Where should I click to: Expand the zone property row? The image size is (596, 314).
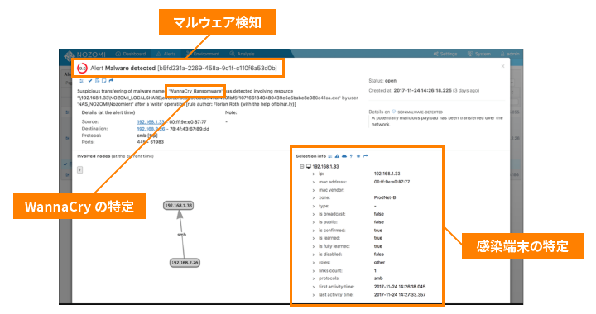(x=314, y=198)
